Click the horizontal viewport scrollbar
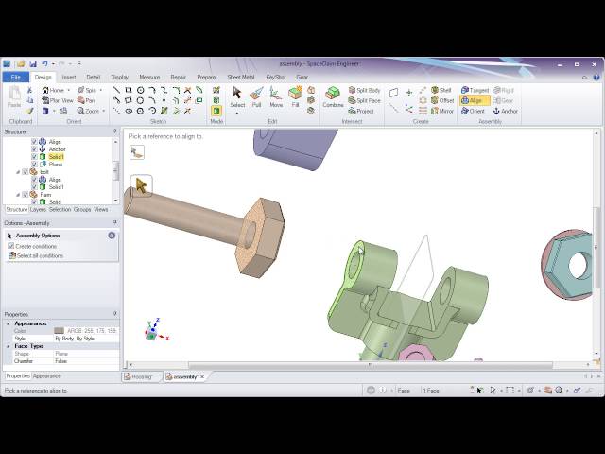Screen dimensions: 605x454 tap(371, 364)
